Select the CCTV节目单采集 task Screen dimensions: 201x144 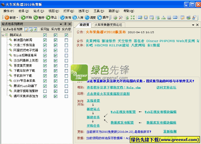coord(24,81)
